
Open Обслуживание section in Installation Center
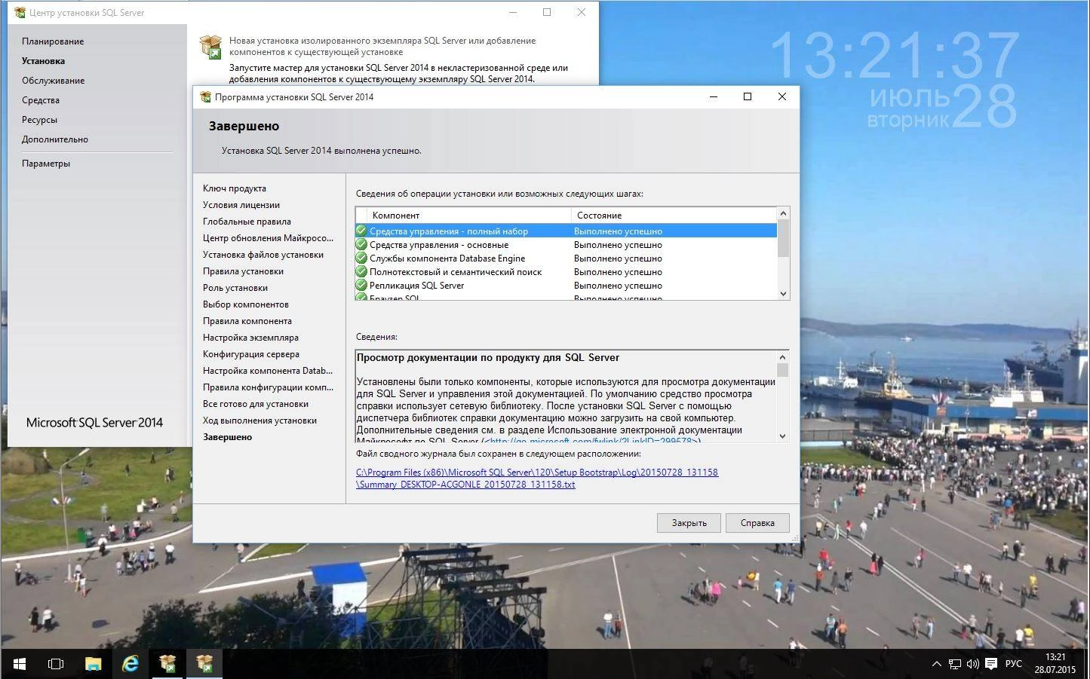53,81
